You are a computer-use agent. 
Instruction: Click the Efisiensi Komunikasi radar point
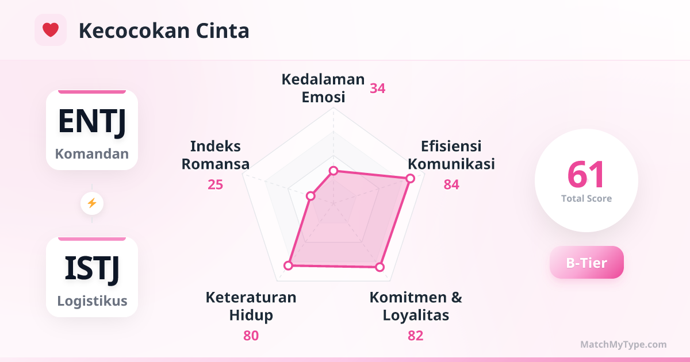click(x=410, y=179)
